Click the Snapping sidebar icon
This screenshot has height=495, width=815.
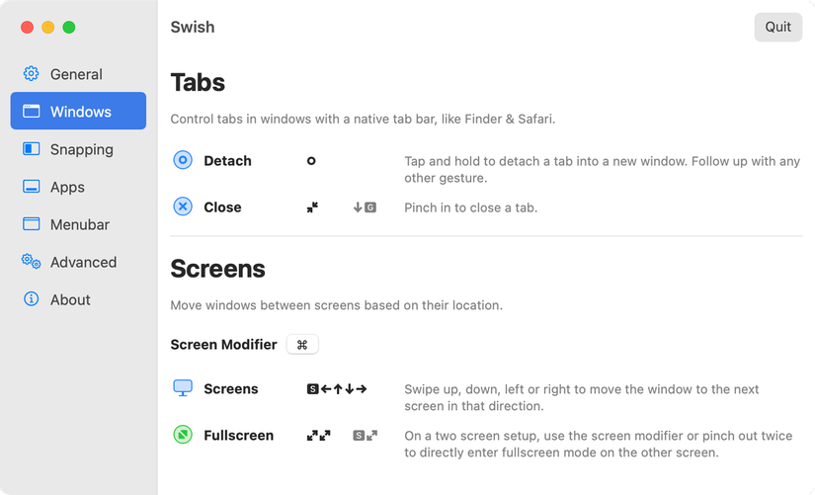(32, 149)
